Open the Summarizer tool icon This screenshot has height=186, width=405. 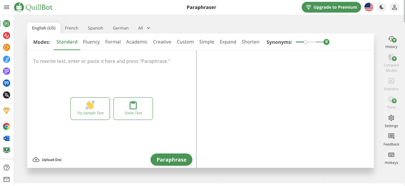(7, 71)
